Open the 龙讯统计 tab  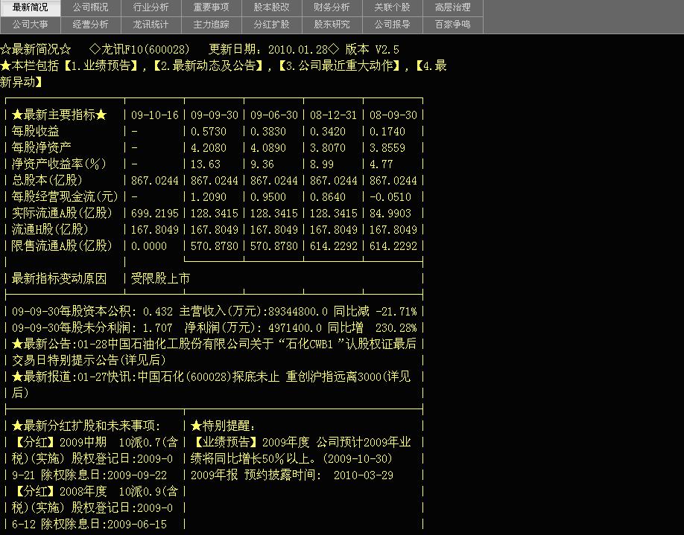(x=151, y=25)
